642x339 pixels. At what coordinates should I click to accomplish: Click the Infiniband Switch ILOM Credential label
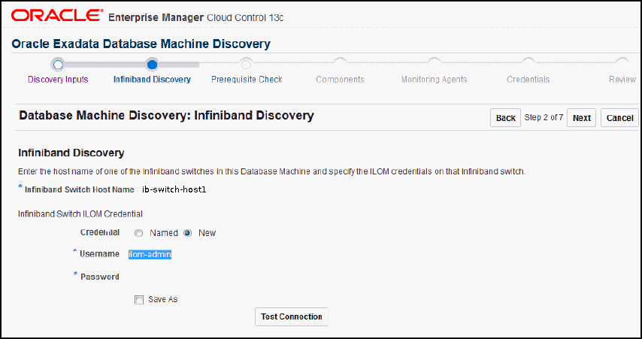80,213
